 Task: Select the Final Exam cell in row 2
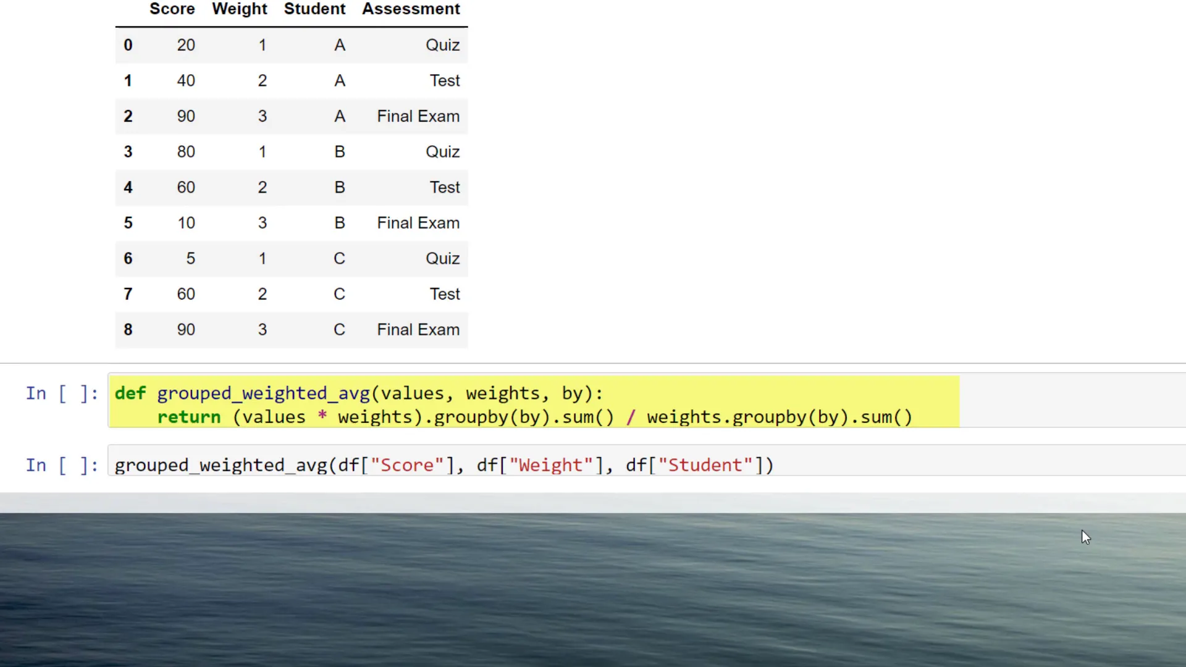pyautogui.click(x=418, y=116)
